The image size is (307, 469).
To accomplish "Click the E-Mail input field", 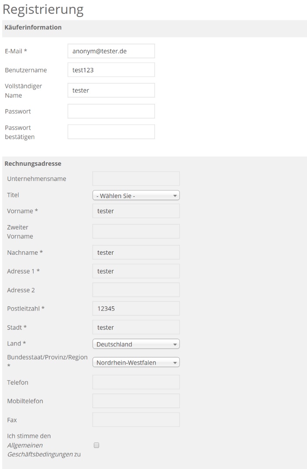I will point(111,51).
